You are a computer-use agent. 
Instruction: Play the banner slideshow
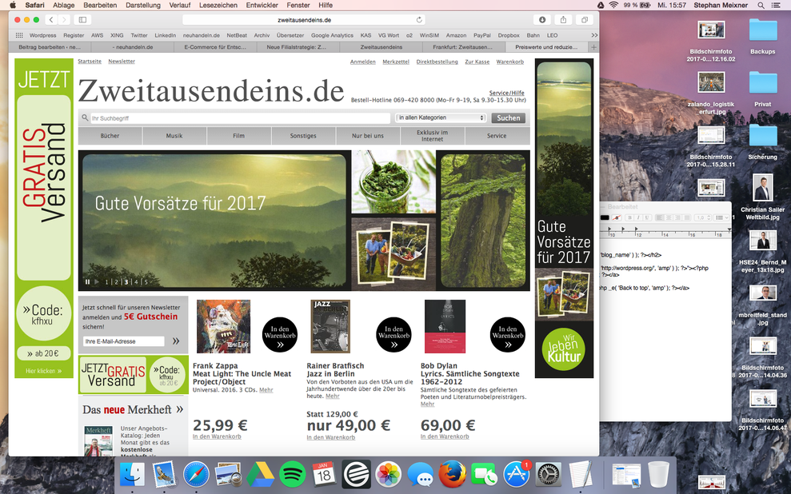coord(97,282)
